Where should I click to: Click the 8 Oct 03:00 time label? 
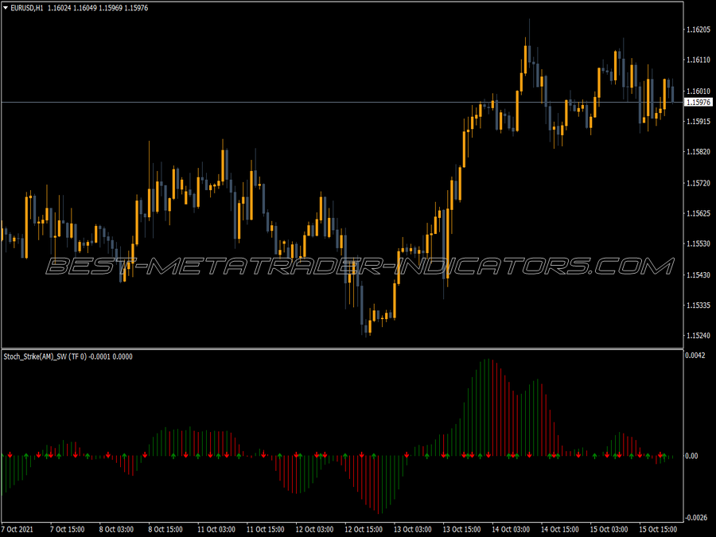pos(116,529)
